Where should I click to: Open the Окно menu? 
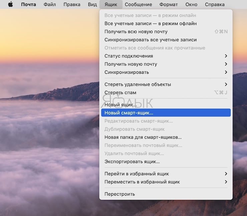point(191,4)
